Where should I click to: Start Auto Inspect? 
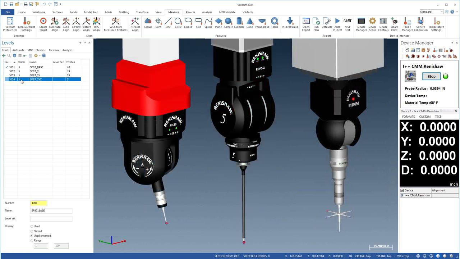pyautogui.click(x=337, y=24)
